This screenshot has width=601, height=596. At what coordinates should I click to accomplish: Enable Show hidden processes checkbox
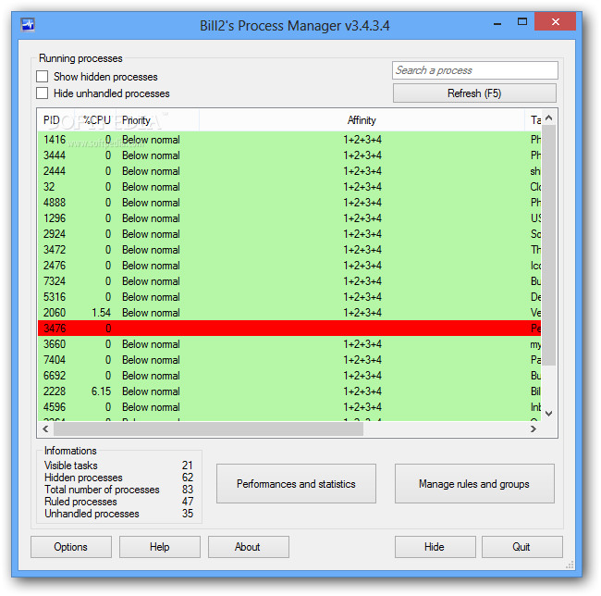point(43,76)
